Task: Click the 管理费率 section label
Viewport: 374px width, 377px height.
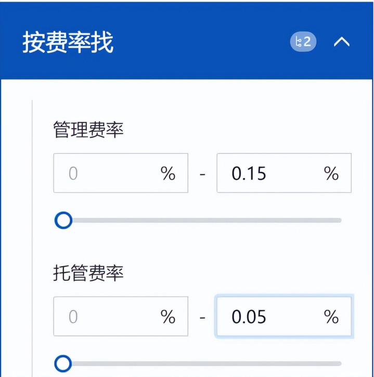Action: 88,130
